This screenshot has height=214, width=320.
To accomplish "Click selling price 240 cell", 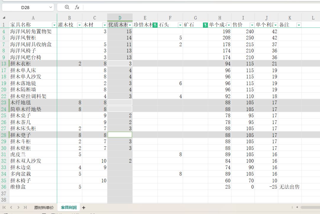I will [x=243, y=31].
